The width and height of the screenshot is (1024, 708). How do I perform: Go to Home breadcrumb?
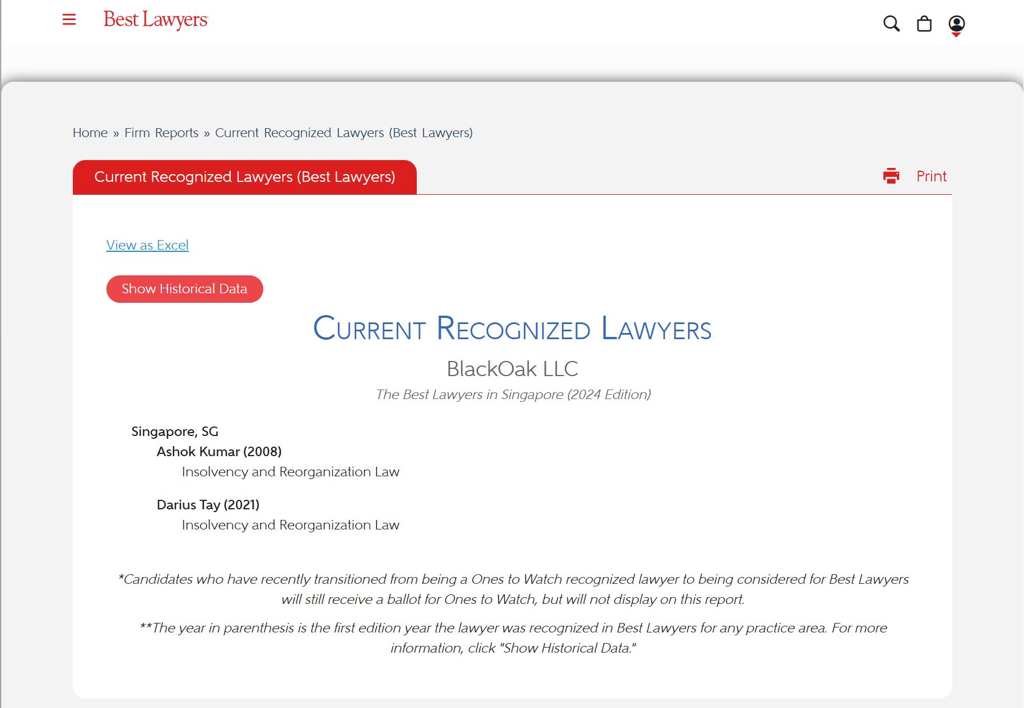tap(90, 133)
